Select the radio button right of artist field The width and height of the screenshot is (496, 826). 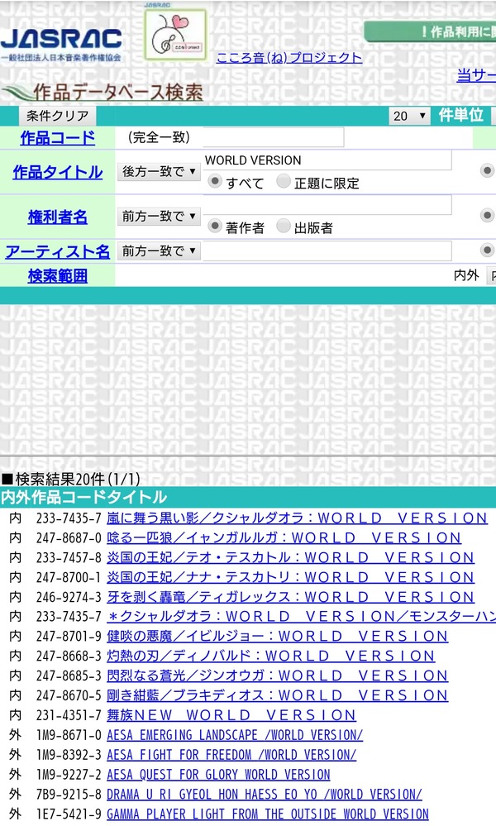tap(487, 251)
